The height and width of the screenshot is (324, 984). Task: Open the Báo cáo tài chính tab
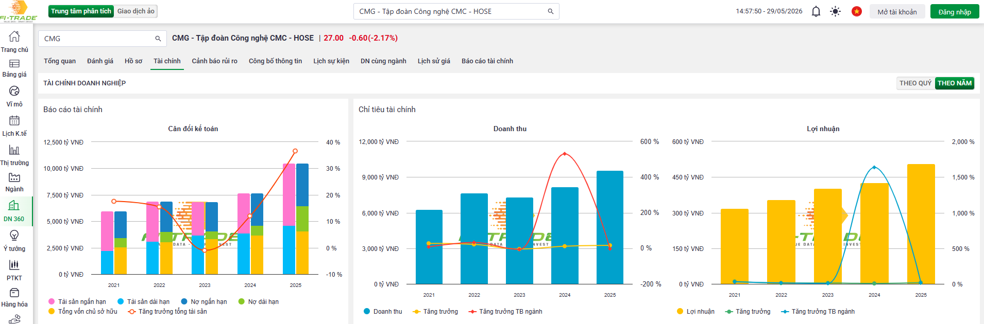pos(487,61)
